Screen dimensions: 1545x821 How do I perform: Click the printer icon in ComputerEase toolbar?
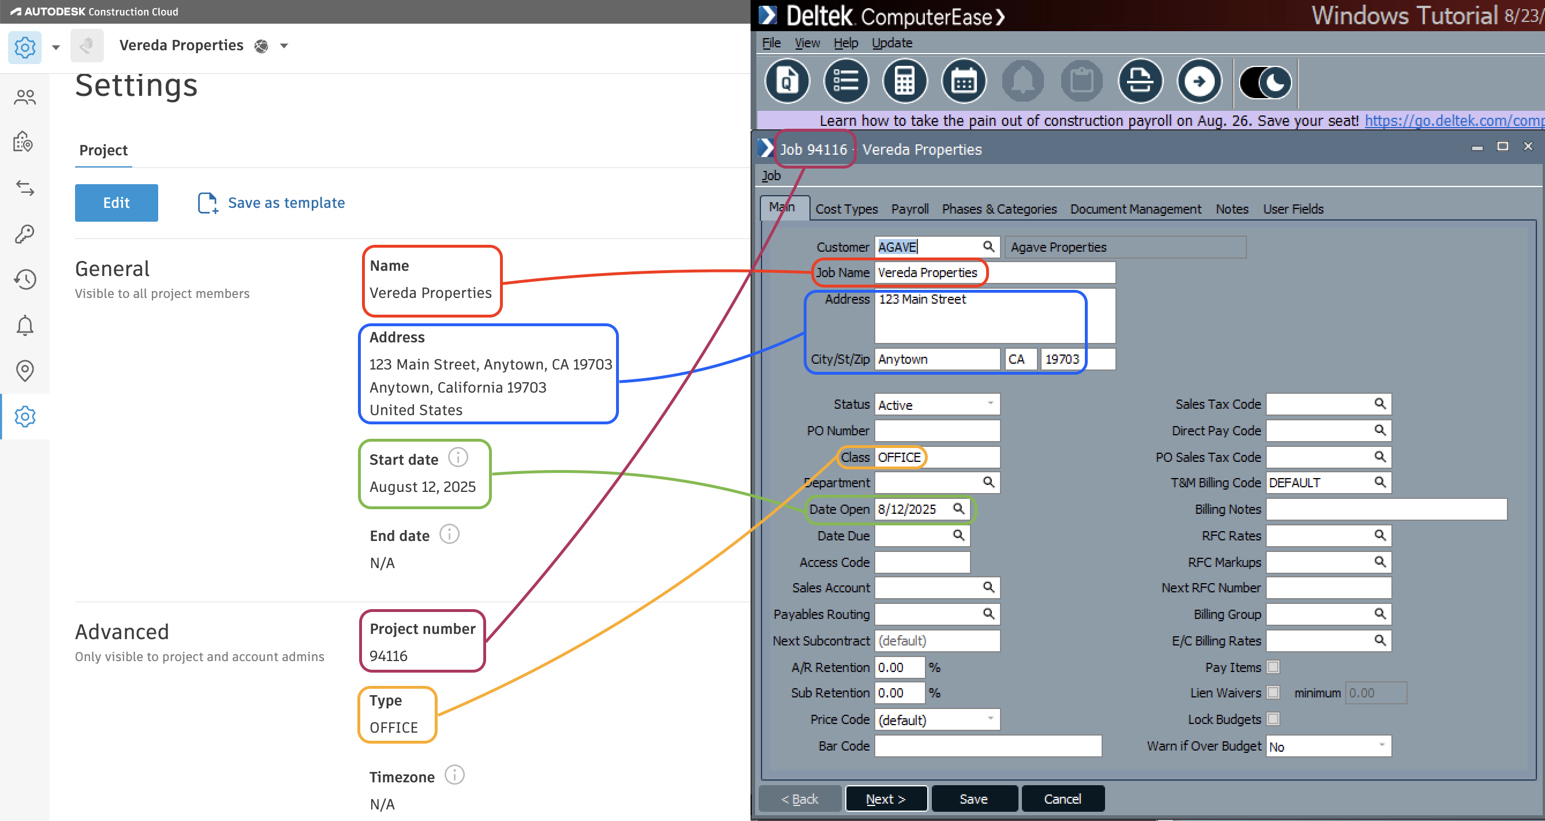pyautogui.click(x=1140, y=81)
